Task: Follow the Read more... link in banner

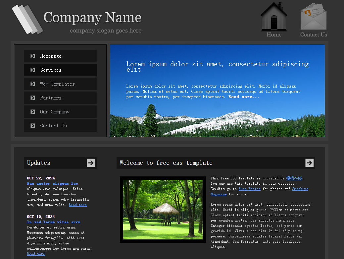Action: click(244, 97)
